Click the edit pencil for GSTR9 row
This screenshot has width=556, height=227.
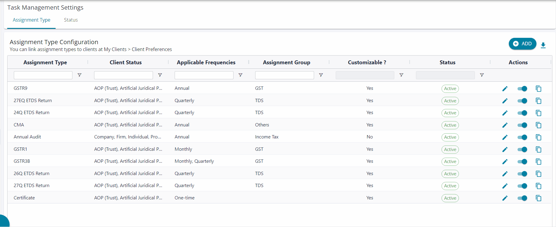[x=505, y=89]
